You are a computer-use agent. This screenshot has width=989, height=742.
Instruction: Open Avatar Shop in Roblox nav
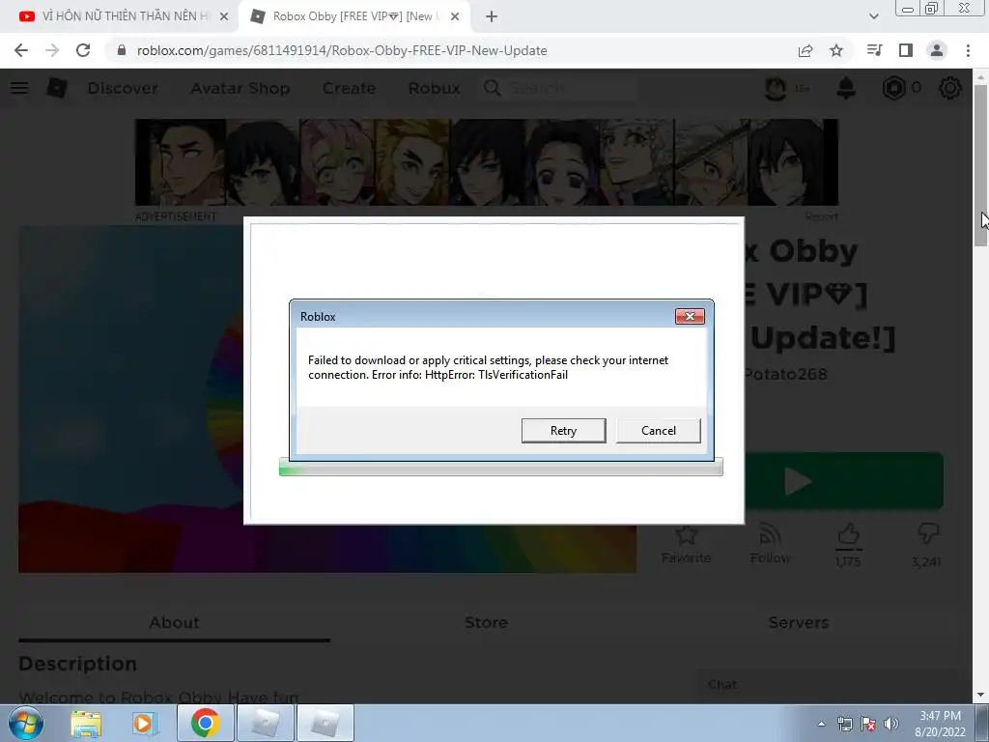click(x=240, y=88)
